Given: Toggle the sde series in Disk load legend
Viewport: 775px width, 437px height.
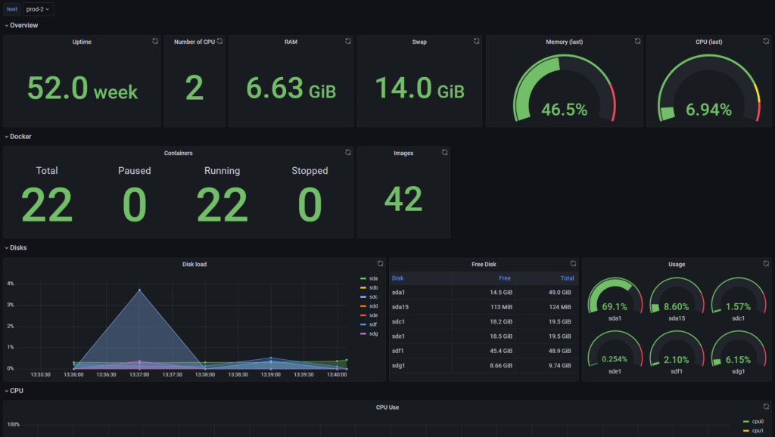Looking at the screenshot, I should tap(372, 314).
